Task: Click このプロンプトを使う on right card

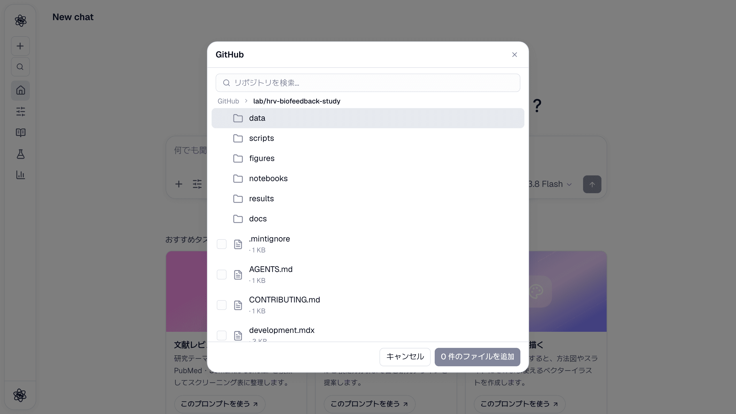Action: (520, 404)
